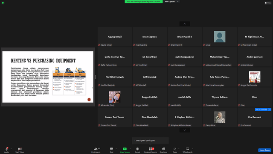
Task: Expand options arrow next to Apps
Action: 179,149
